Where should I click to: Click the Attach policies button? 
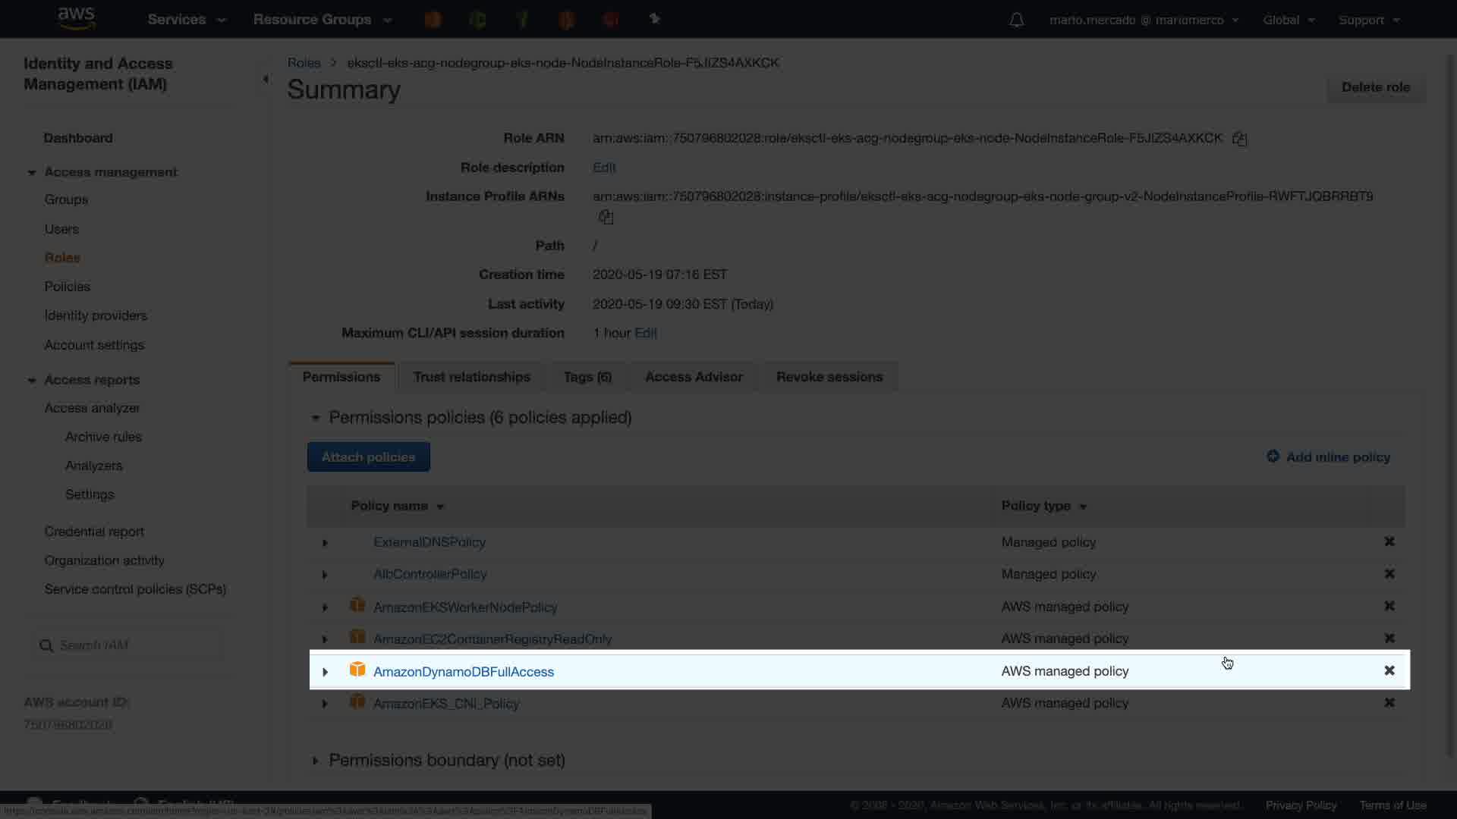coord(368,457)
